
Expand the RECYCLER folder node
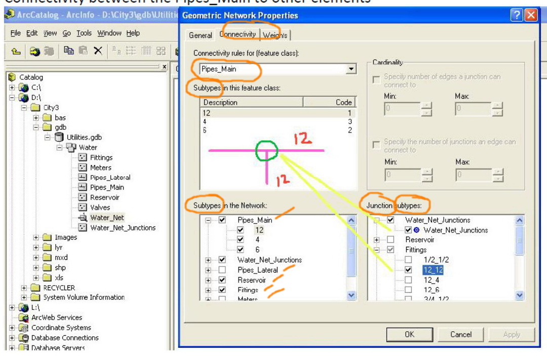pyautogui.click(x=24, y=288)
